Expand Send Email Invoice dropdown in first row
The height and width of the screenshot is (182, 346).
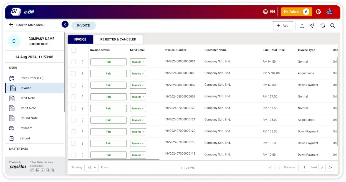(x=138, y=62)
